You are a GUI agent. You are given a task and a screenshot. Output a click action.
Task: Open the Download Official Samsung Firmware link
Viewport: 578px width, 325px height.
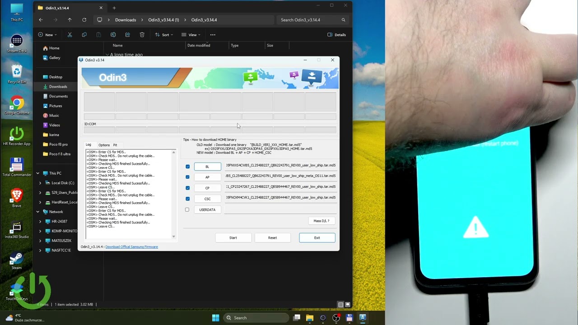point(131,247)
